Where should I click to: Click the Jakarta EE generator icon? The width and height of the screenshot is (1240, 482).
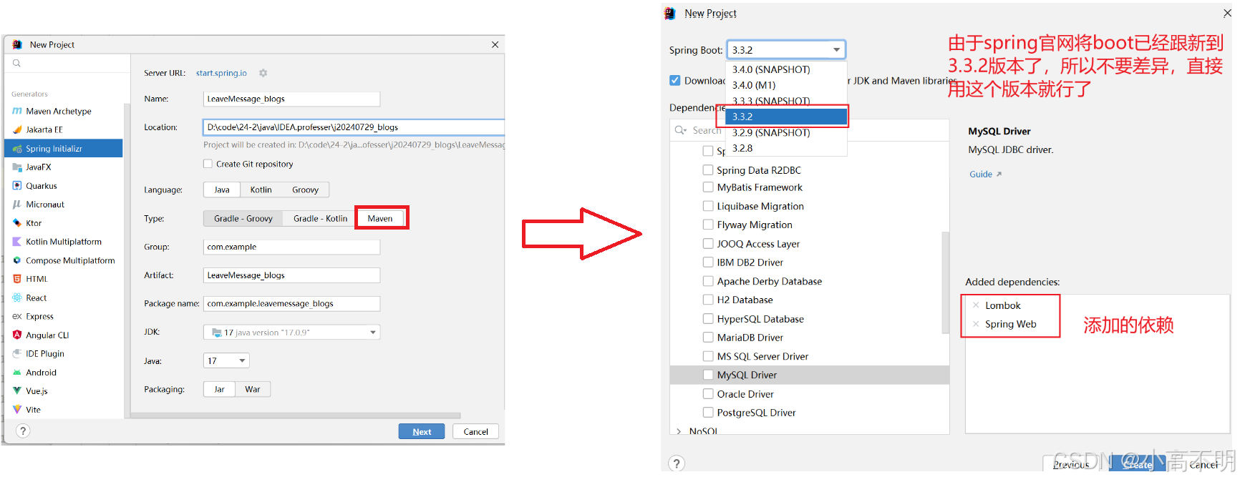17,129
